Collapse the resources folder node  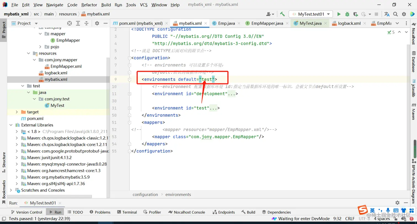(x=28, y=54)
